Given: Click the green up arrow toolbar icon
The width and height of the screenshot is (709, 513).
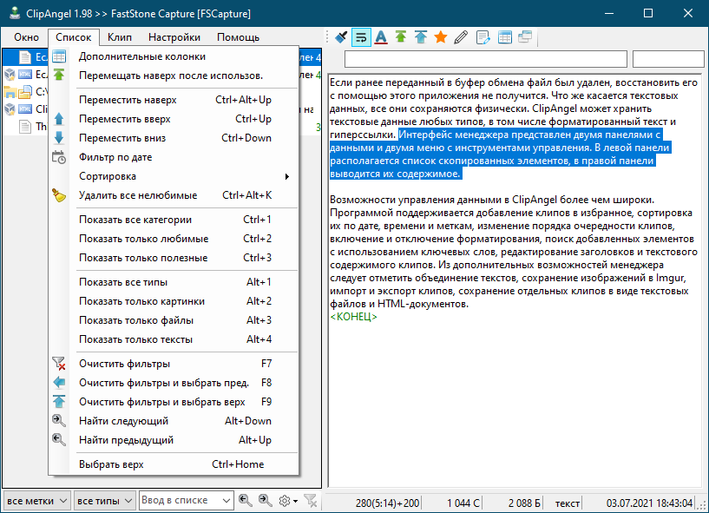Looking at the screenshot, I should click(401, 36).
